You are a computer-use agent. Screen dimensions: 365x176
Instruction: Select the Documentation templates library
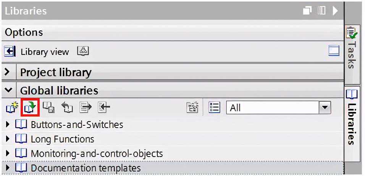tap(86, 168)
